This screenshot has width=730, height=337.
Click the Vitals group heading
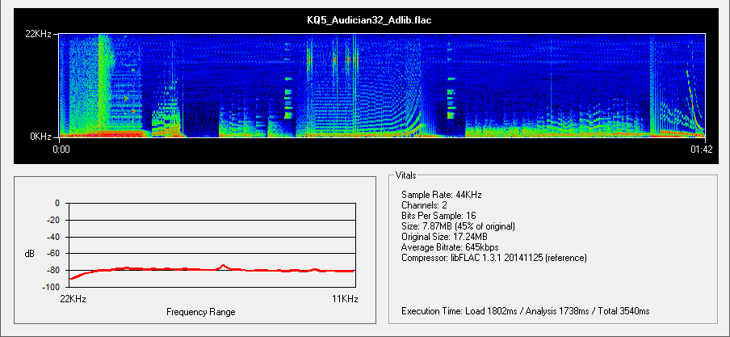(406, 175)
